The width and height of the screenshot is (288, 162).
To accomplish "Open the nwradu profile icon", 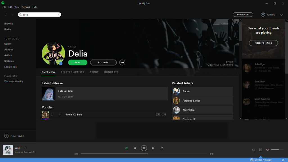I will click(x=263, y=15).
